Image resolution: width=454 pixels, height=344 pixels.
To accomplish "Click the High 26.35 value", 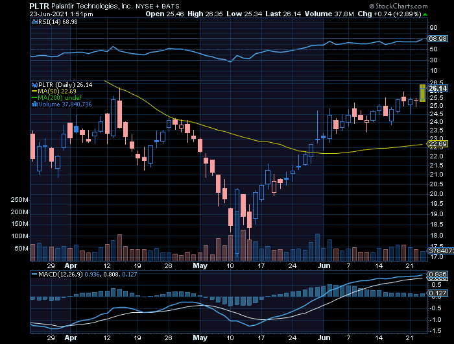I will pos(205,14).
